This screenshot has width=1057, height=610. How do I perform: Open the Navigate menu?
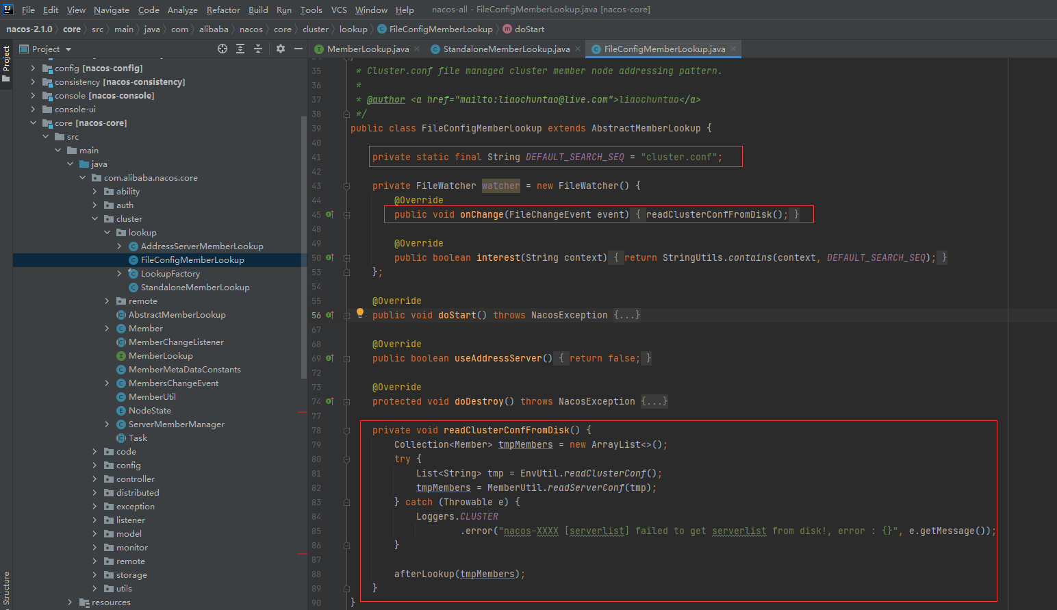(x=112, y=10)
